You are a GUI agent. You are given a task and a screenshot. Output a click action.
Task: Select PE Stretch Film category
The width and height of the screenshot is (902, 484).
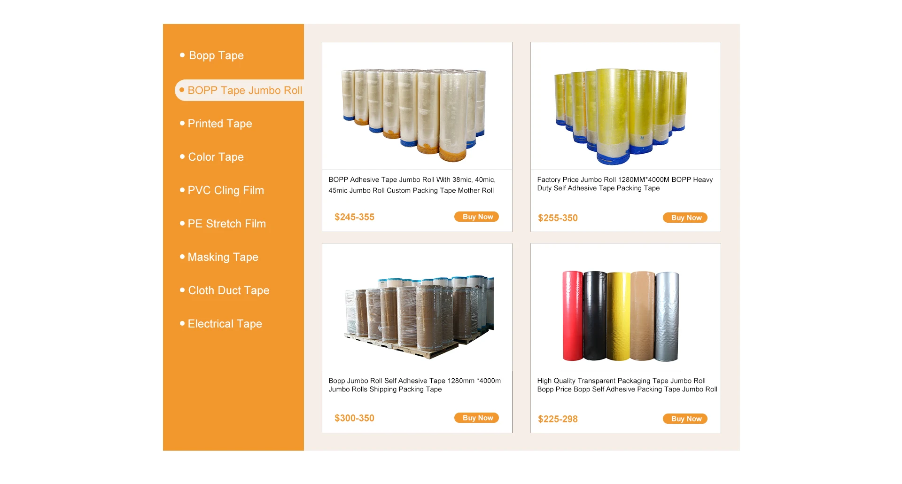226,224
